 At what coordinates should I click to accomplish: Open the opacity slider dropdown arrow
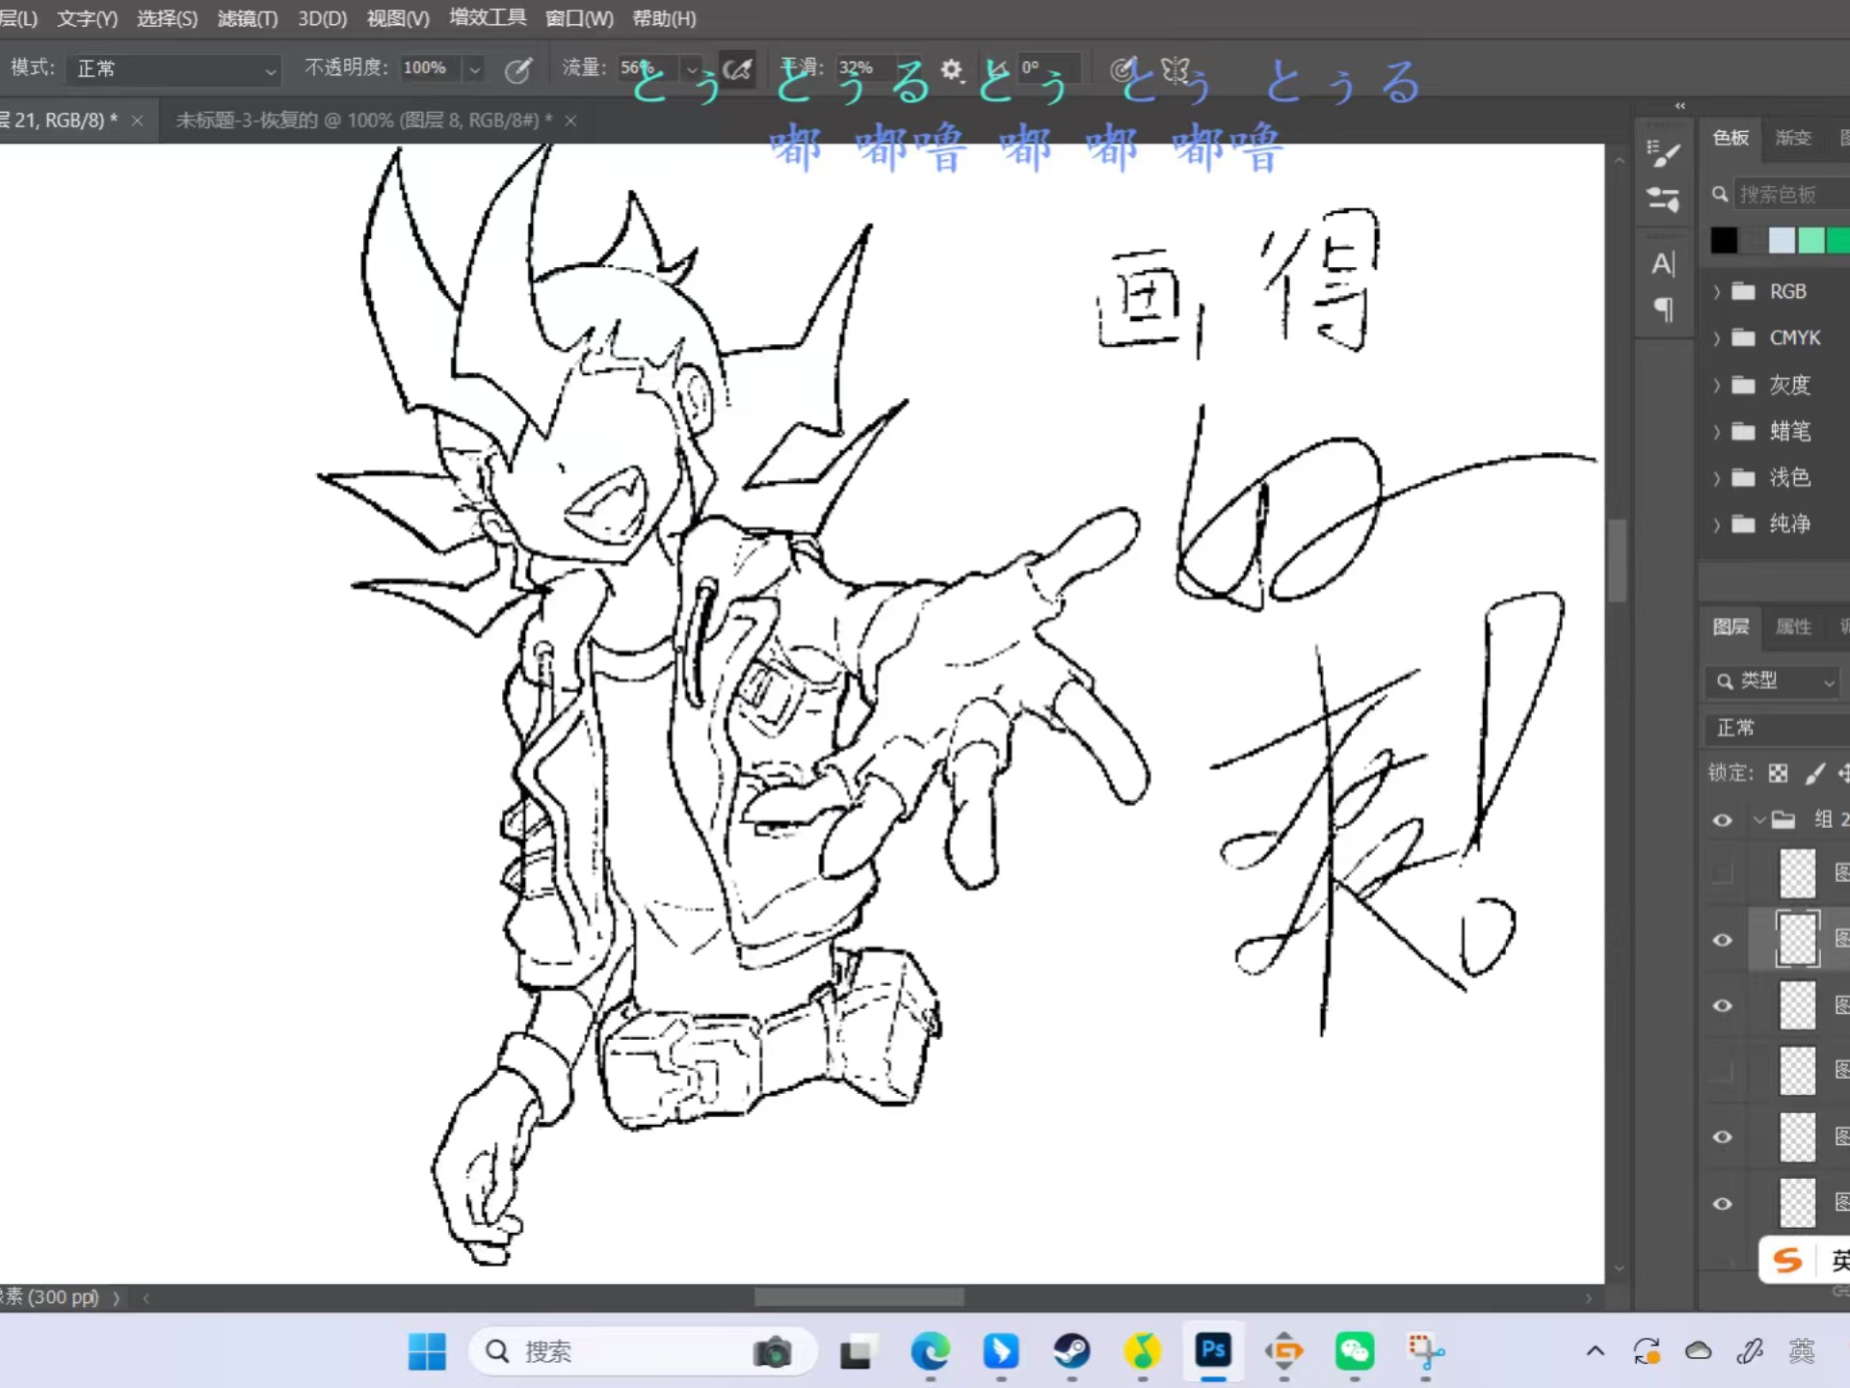click(474, 69)
